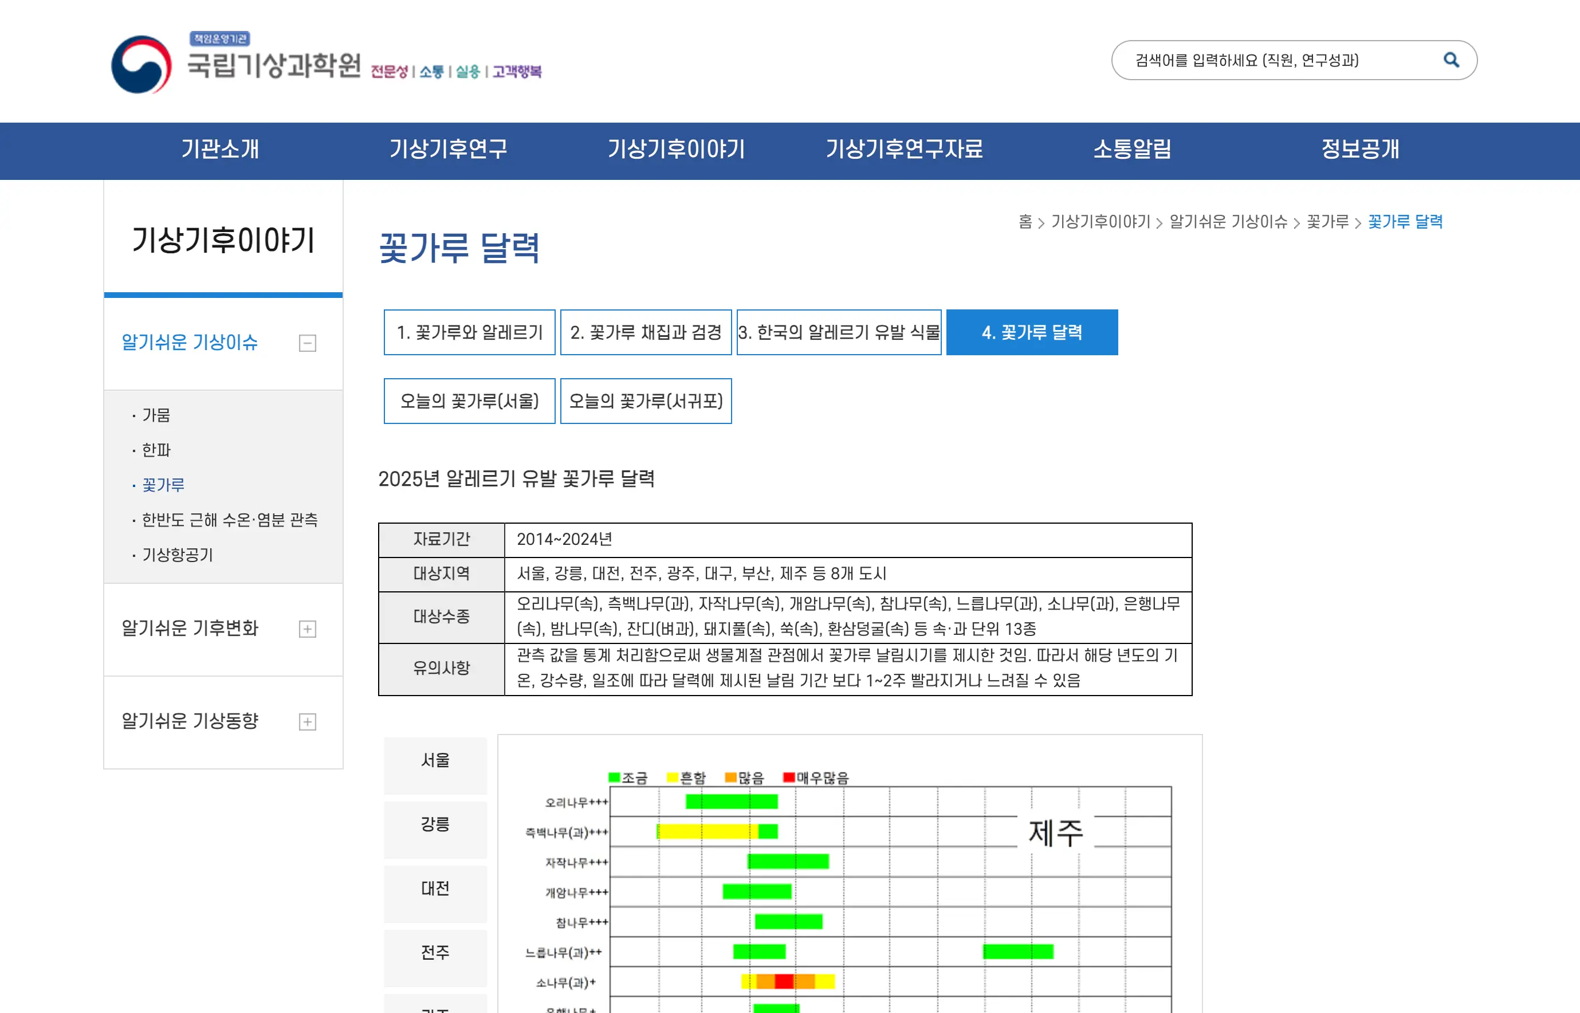Click the red 매우많음 legend swatch
1580x1013 pixels.
788,778
